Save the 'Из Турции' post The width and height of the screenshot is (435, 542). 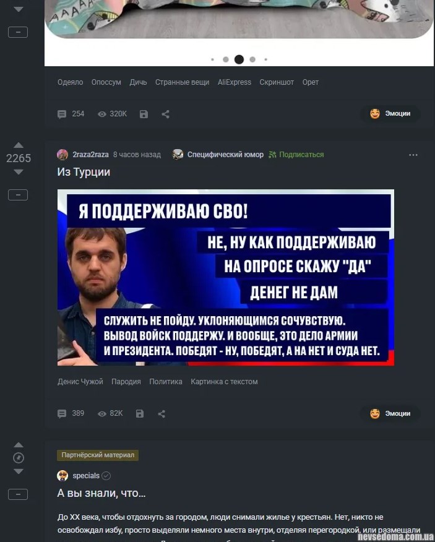[x=140, y=413]
